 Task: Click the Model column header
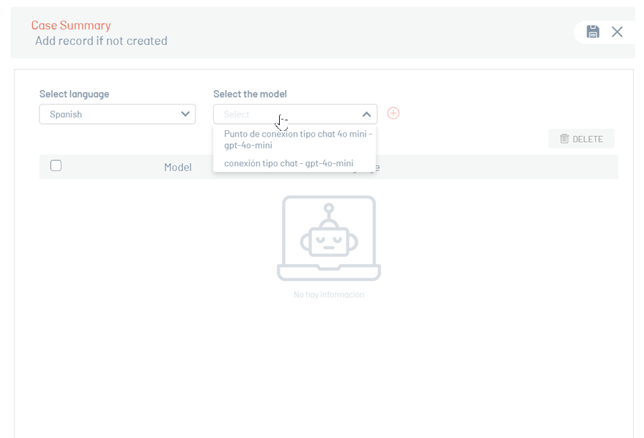(177, 167)
